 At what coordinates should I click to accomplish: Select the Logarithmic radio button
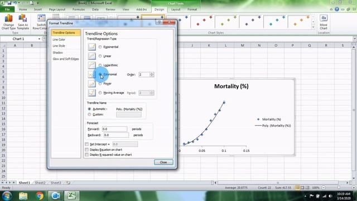[100, 65]
